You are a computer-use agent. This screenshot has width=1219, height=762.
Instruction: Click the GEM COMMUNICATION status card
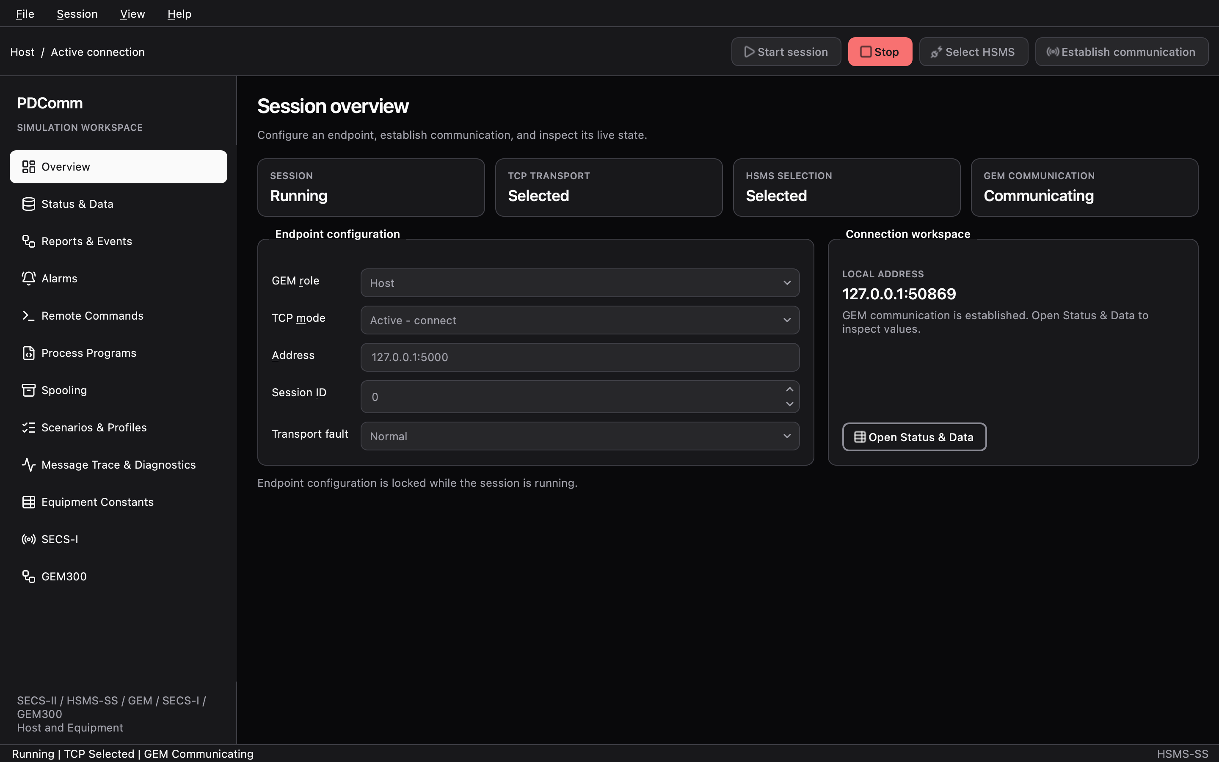(1084, 188)
